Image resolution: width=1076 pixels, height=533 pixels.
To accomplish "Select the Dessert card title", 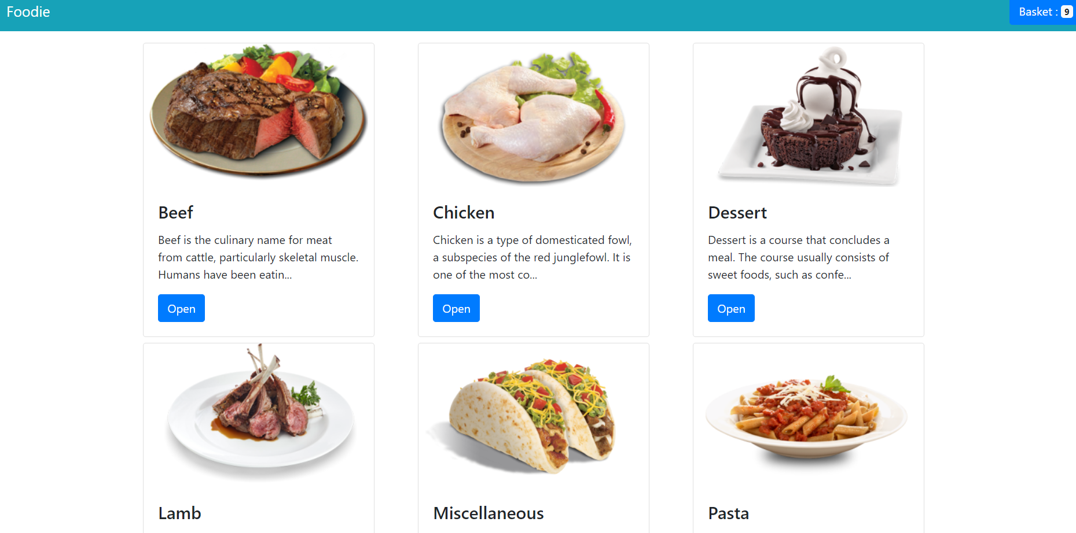I will tap(737, 213).
